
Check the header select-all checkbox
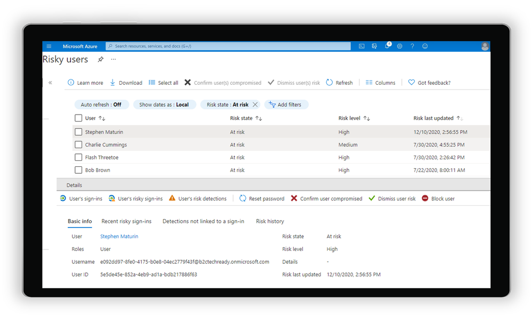pyautogui.click(x=78, y=118)
